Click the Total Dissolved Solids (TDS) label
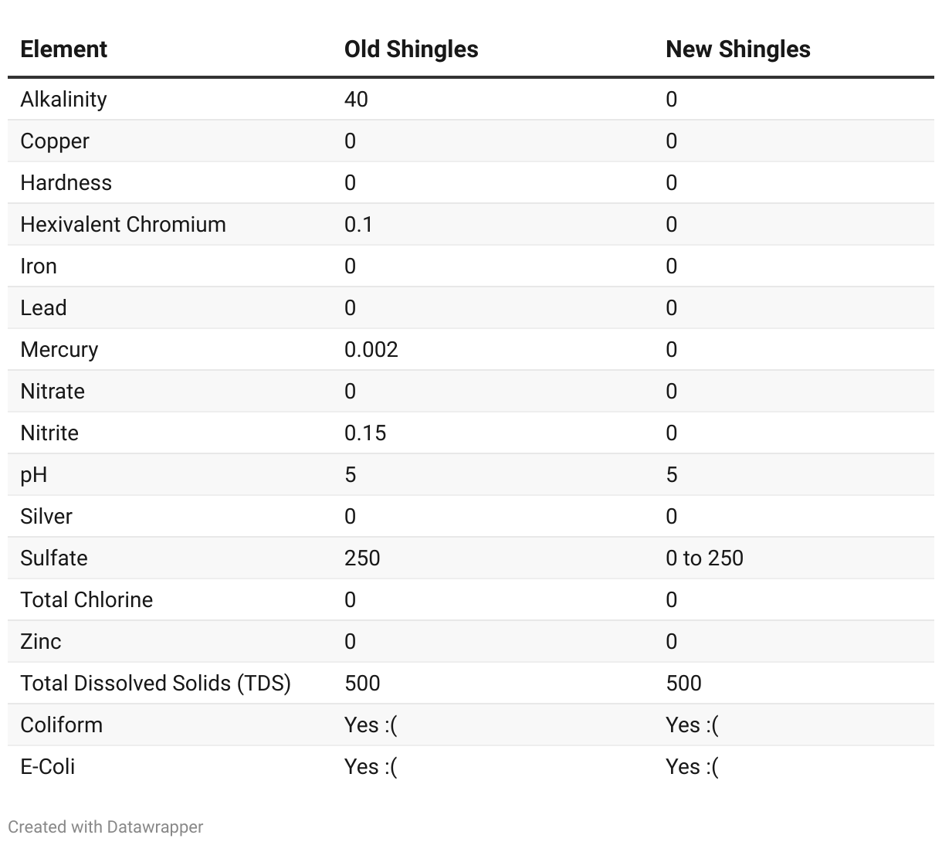 pos(155,683)
